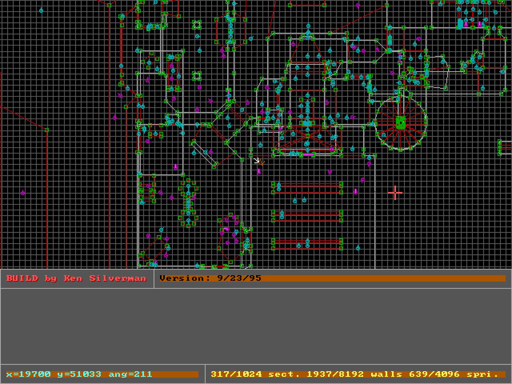Select the solid magenta sprite left of the crosshair
The height and width of the screenshot is (384, 512).
click(x=355, y=192)
